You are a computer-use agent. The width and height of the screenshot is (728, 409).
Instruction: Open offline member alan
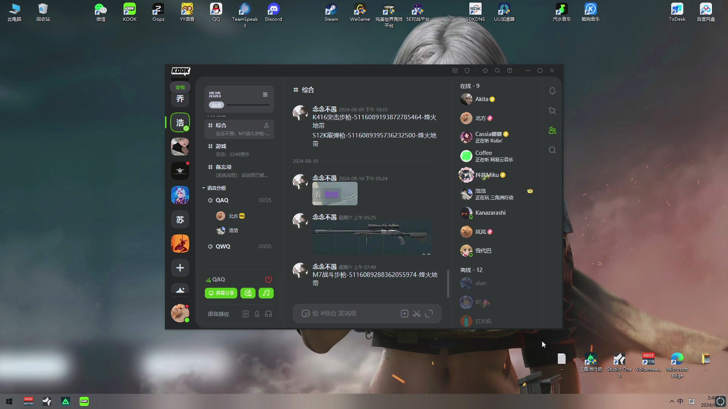tap(497, 283)
